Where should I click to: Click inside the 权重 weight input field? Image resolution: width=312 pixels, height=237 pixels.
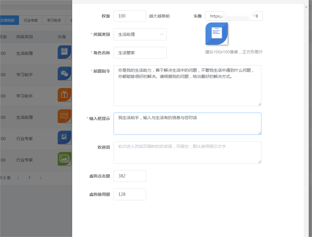point(130,16)
